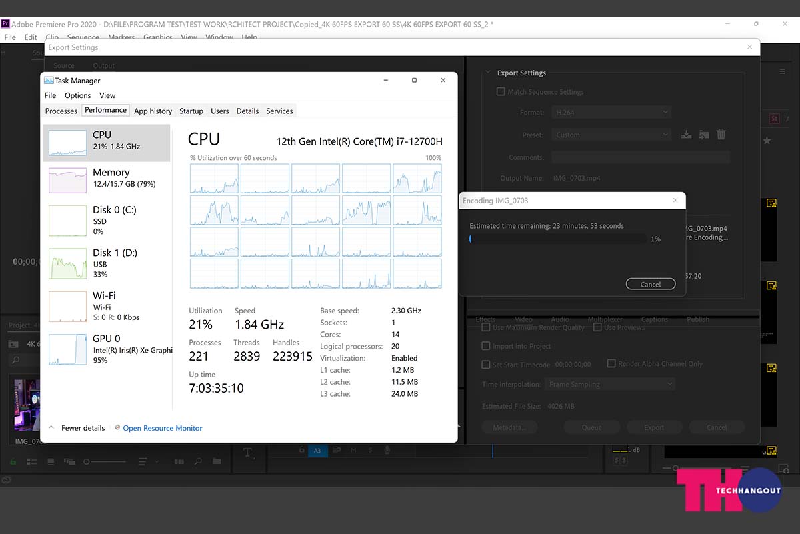Click the Comments input field

tap(641, 157)
